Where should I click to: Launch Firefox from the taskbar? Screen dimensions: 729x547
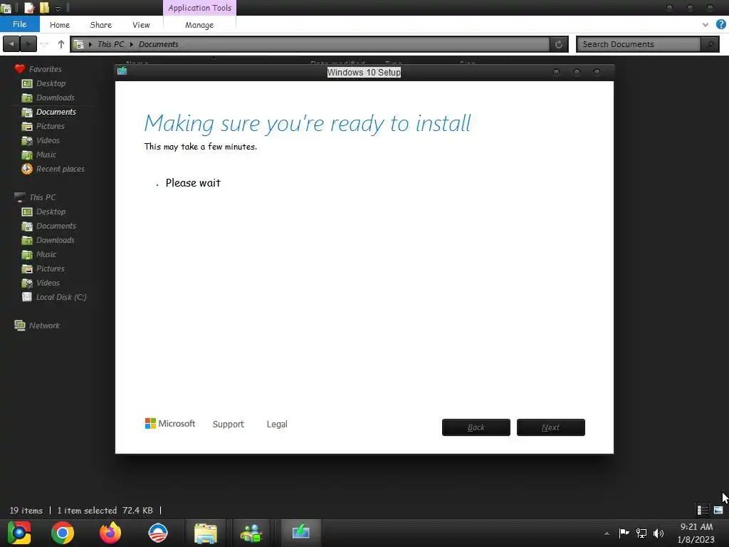coord(110,533)
